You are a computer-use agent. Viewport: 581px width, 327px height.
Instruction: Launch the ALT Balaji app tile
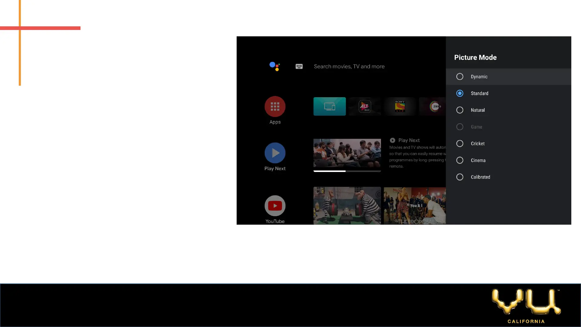pyautogui.click(x=365, y=106)
